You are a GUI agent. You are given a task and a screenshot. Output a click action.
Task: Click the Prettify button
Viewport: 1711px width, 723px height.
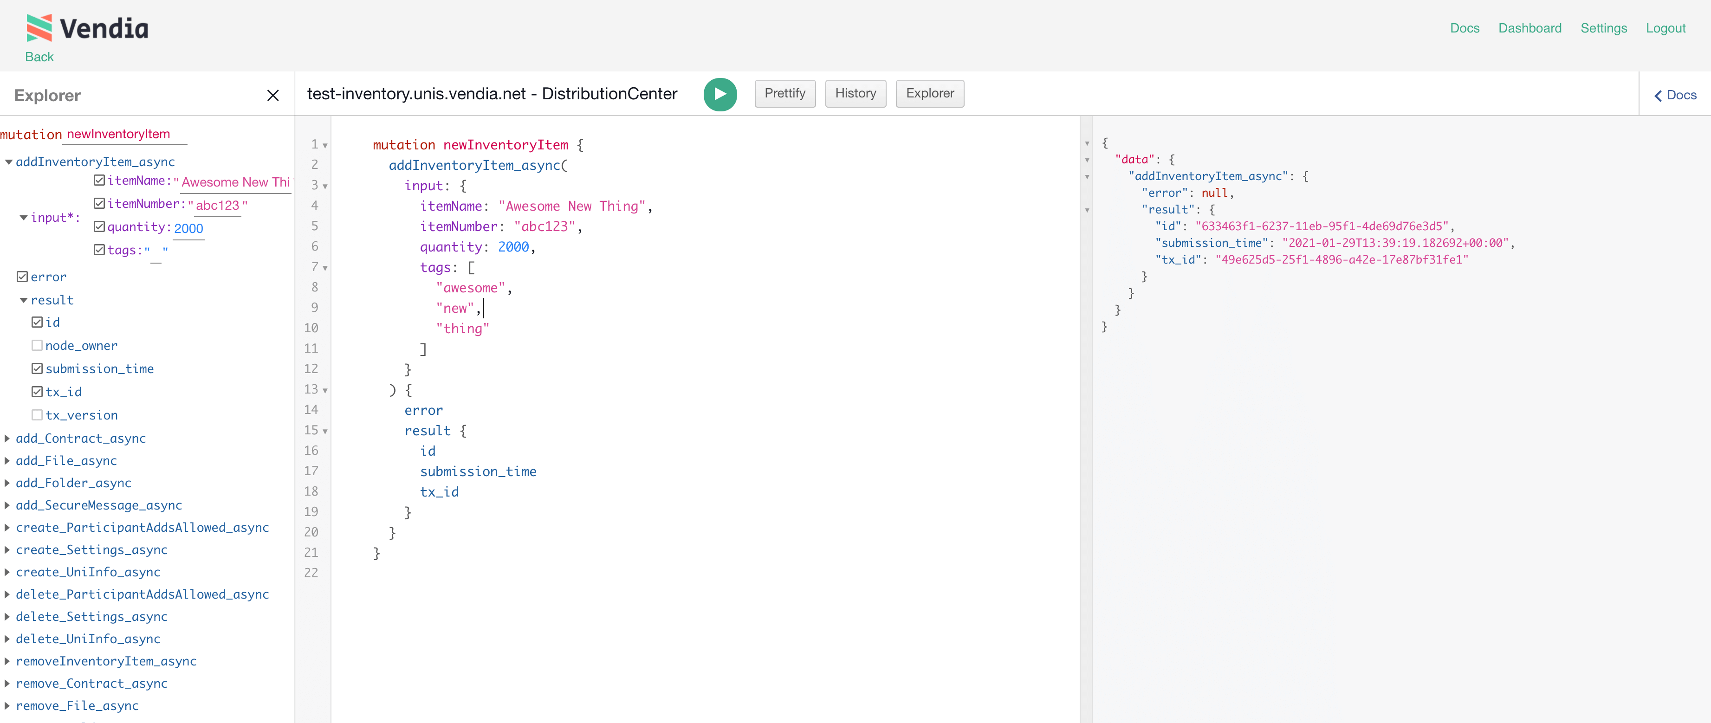pos(784,94)
